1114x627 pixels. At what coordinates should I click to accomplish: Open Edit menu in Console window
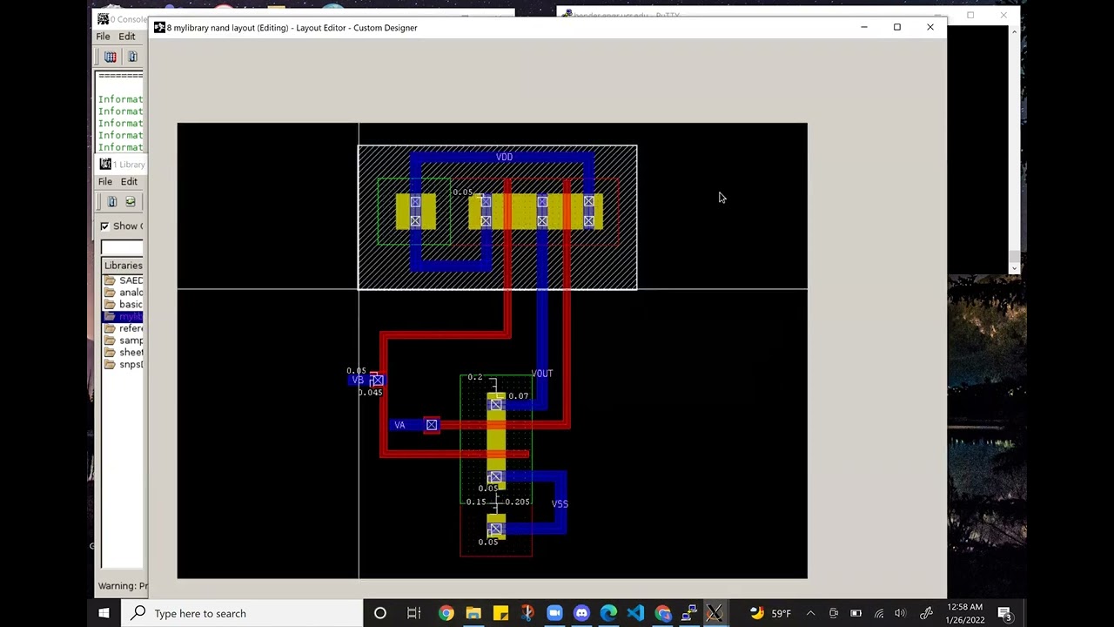(127, 37)
